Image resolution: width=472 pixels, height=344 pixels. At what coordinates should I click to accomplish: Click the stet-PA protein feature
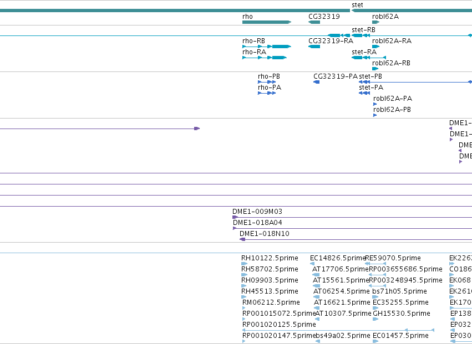(x=364, y=93)
